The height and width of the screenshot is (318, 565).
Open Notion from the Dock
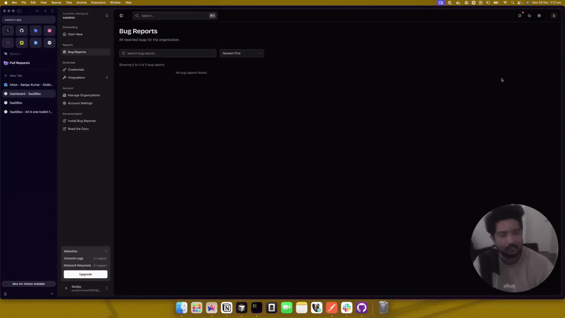click(x=227, y=308)
